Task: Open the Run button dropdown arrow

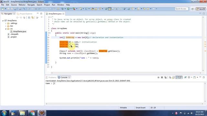Action: 71,9
